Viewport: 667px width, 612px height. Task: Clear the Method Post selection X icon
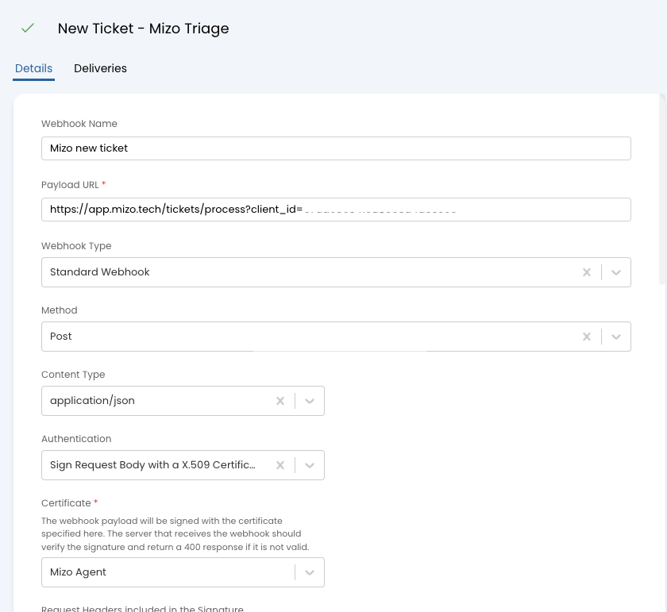[x=587, y=337]
